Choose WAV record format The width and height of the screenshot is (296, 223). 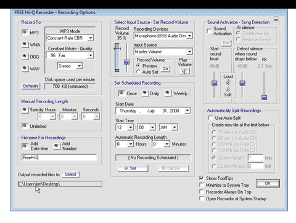click(25, 68)
